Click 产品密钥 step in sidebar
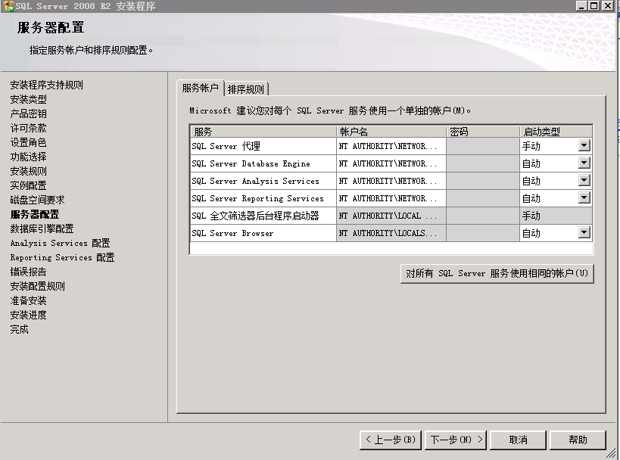 point(29,113)
